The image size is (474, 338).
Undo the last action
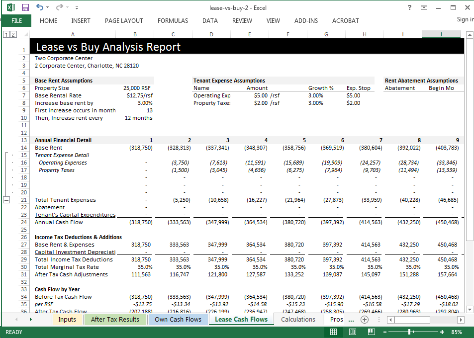point(39,7)
